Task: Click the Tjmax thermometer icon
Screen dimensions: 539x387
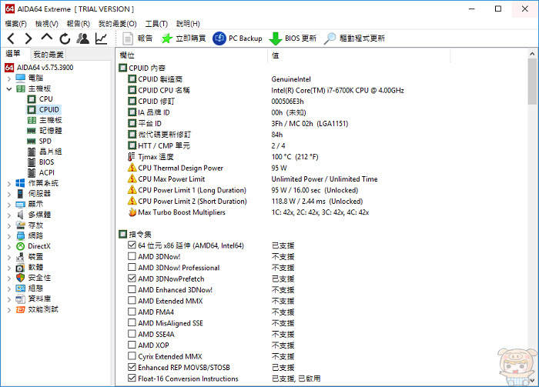Action: [x=132, y=157]
